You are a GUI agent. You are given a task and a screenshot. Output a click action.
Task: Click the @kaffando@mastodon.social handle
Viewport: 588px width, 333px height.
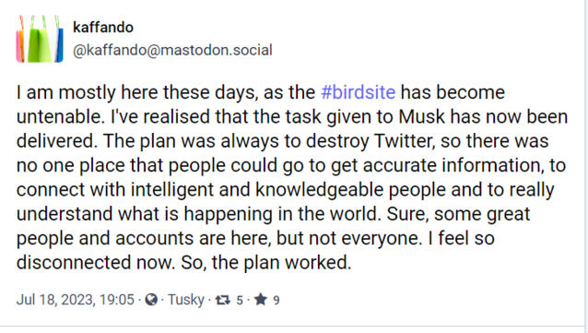(x=172, y=51)
